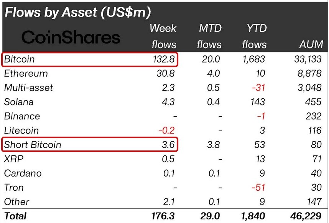
Task: Select the Total row label
Action: [15, 216]
